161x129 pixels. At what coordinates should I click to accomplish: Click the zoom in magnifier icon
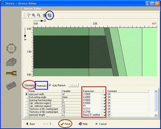pos(34,15)
